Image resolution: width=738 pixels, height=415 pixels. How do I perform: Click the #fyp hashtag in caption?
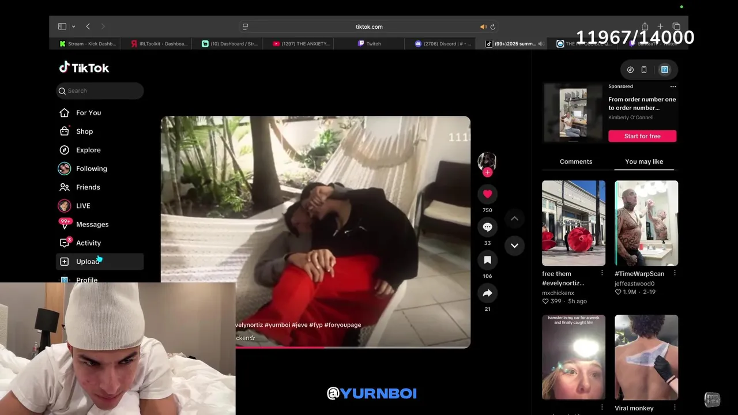[x=316, y=325]
